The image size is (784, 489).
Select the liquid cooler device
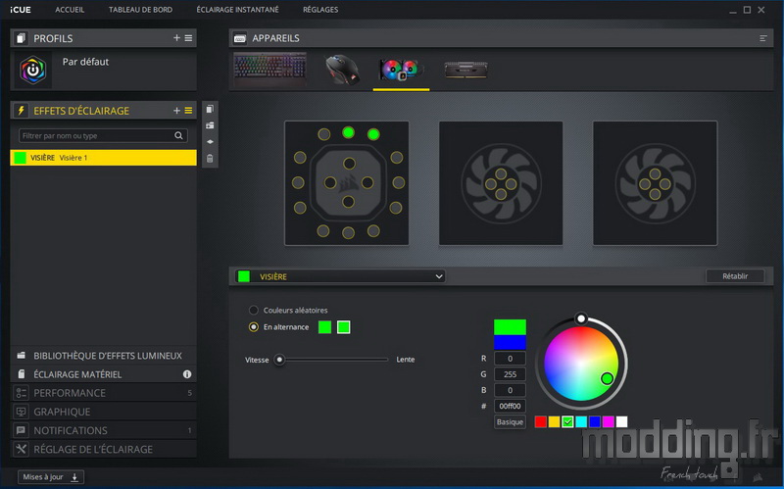tap(401, 70)
